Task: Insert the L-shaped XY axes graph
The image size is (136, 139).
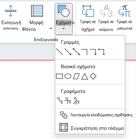Action: pos(60,101)
